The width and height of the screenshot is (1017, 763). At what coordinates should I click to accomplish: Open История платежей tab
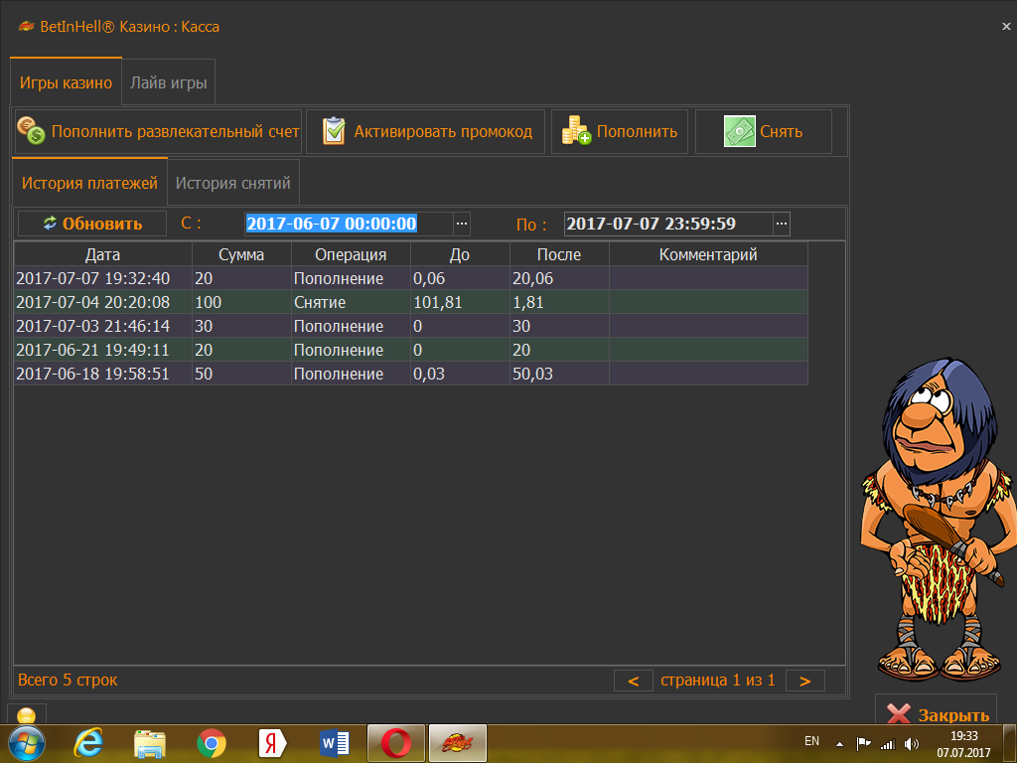coord(89,183)
